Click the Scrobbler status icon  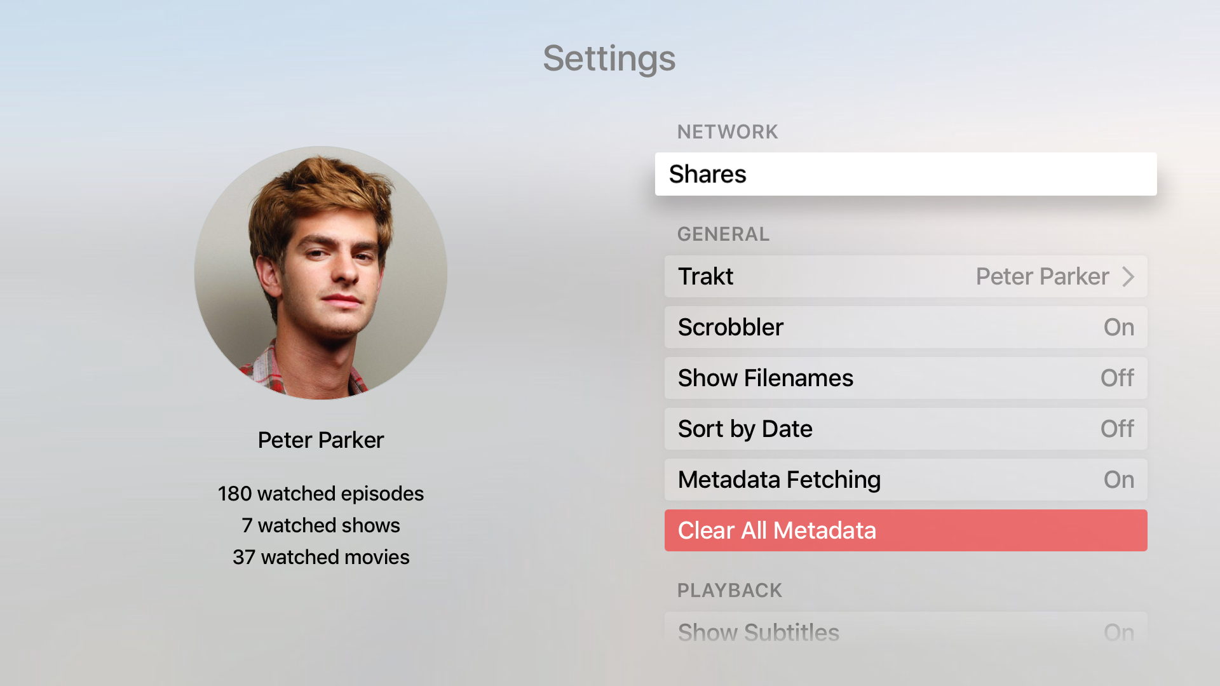click(x=1118, y=326)
